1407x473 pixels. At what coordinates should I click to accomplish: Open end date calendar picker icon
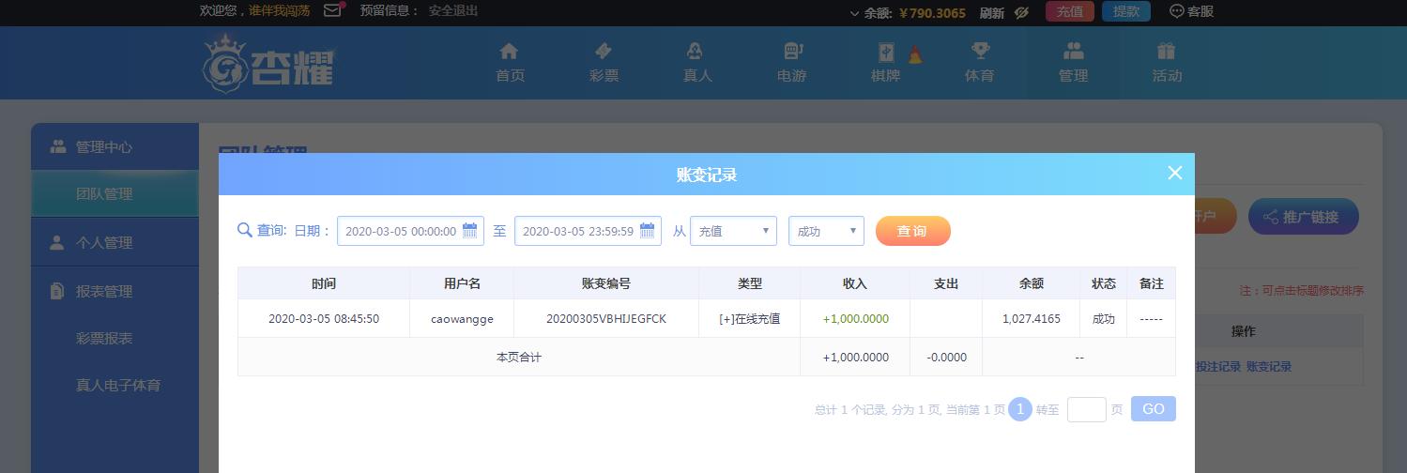648,231
